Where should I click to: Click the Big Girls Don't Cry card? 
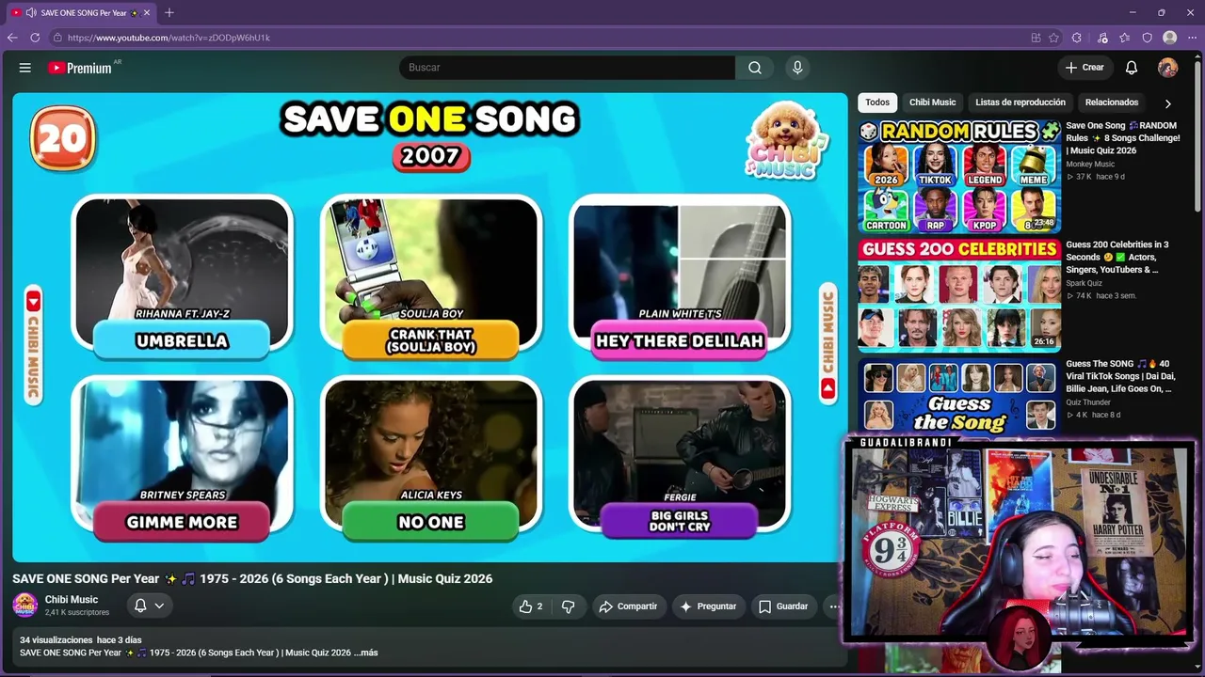(680, 459)
